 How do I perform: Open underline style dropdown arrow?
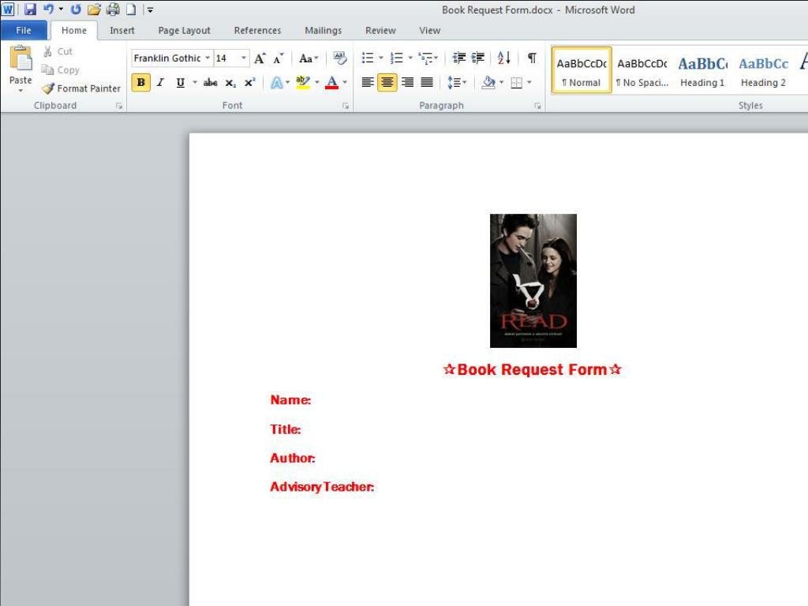click(x=195, y=82)
